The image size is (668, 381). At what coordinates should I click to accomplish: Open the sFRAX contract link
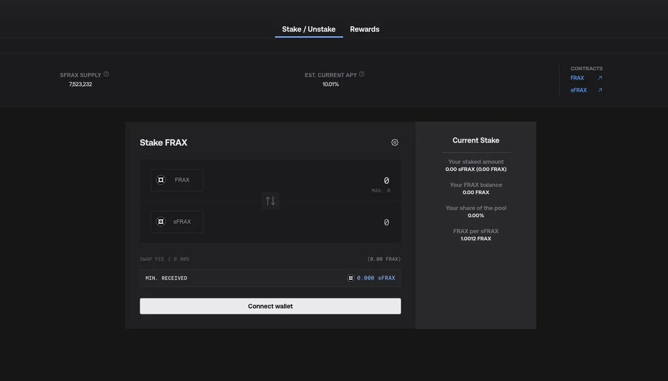pyautogui.click(x=578, y=90)
